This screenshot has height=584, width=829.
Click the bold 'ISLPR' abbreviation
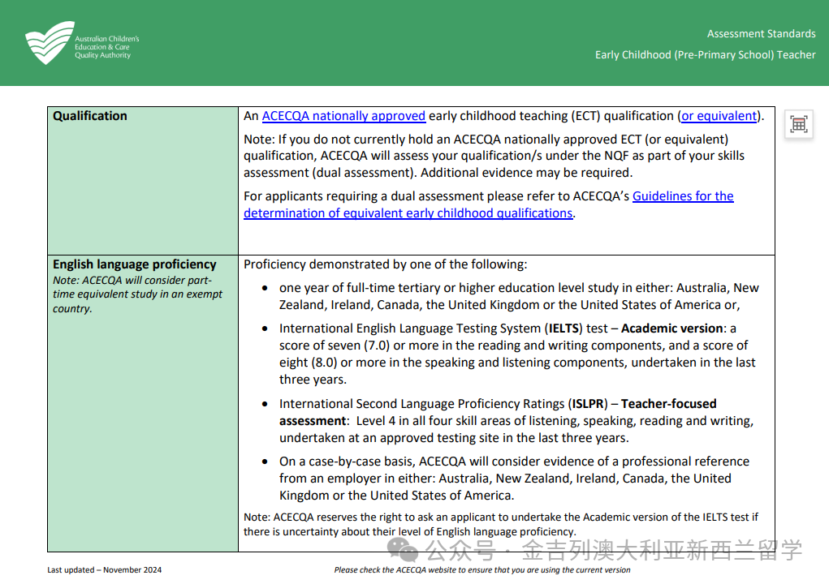[x=588, y=404]
